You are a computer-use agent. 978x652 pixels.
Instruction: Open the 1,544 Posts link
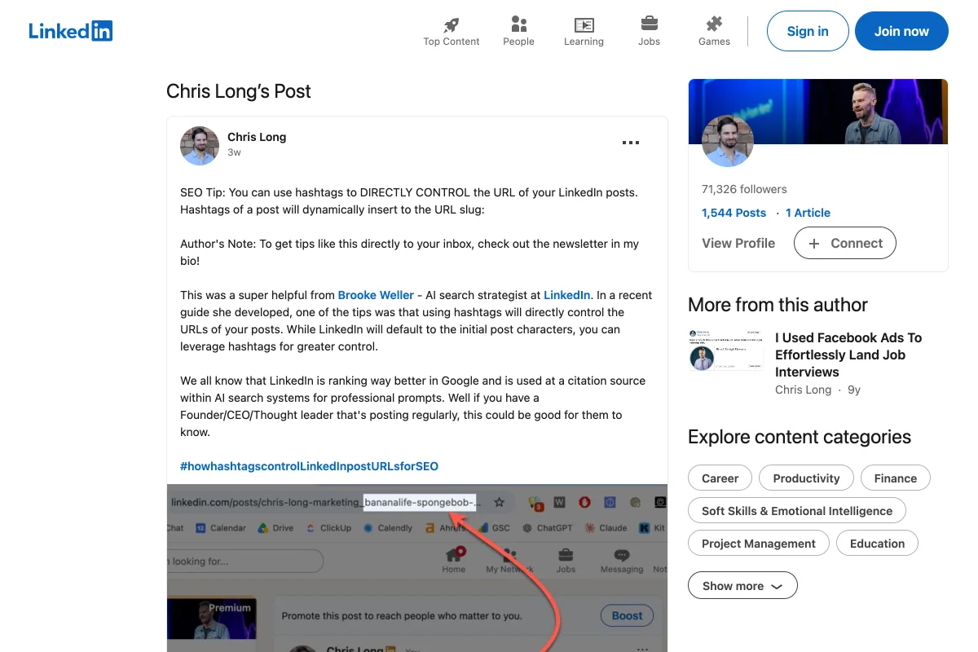point(733,213)
